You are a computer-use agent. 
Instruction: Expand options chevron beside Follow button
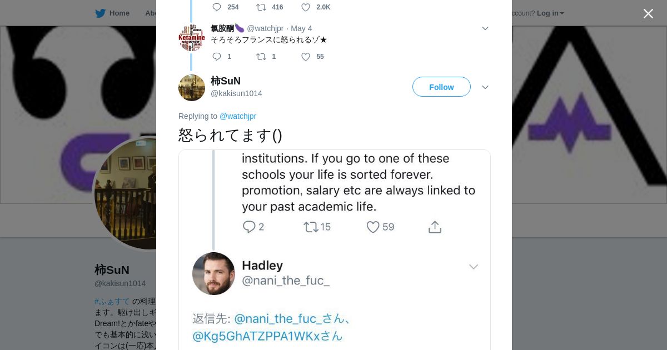pyautogui.click(x=485, y=87)
